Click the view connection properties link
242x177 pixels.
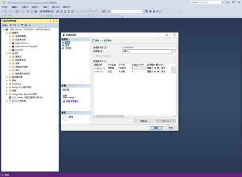[x=72, y=101]
